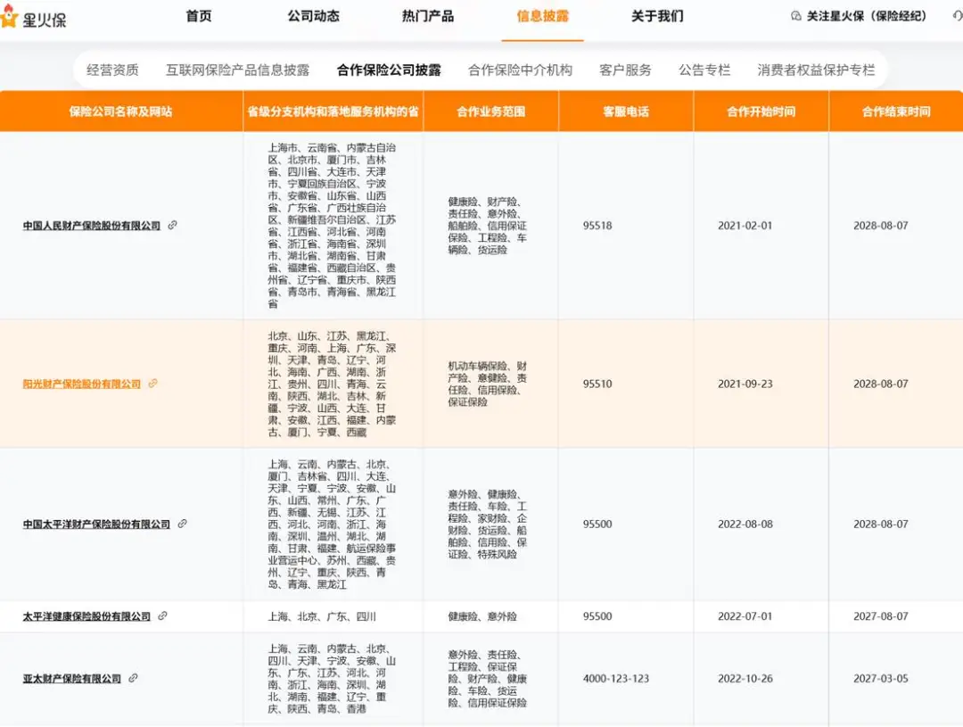The width and height of the screenshot is (963, 727).
Task: Open 阳光财产保险股份有限公司 link
Action: pos(82,384)
